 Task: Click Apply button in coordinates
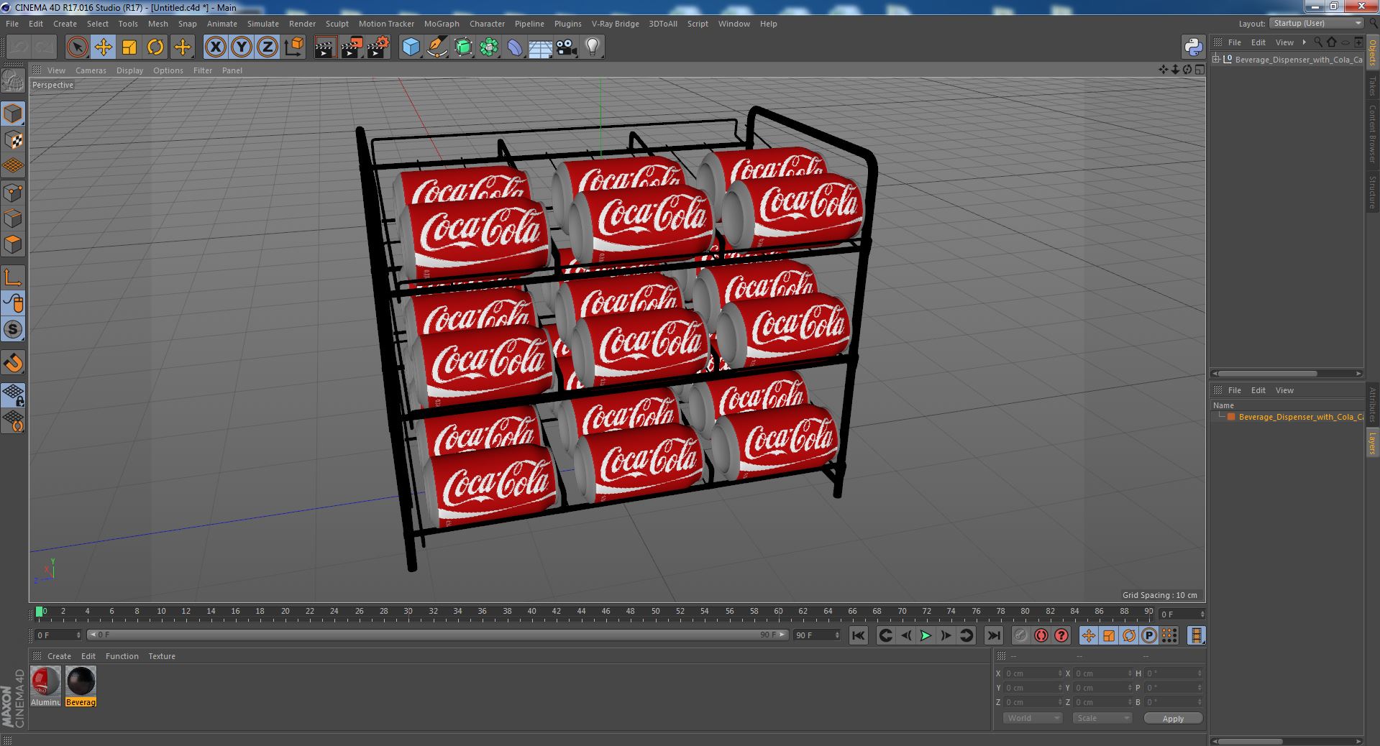1173,718
